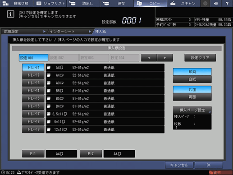Choose 片面 single-sided option
This screenshot has width=233, height=175.
(x=192, y=90)
